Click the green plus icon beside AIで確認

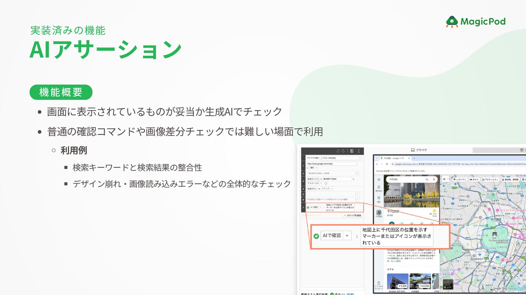click(316, 236)
